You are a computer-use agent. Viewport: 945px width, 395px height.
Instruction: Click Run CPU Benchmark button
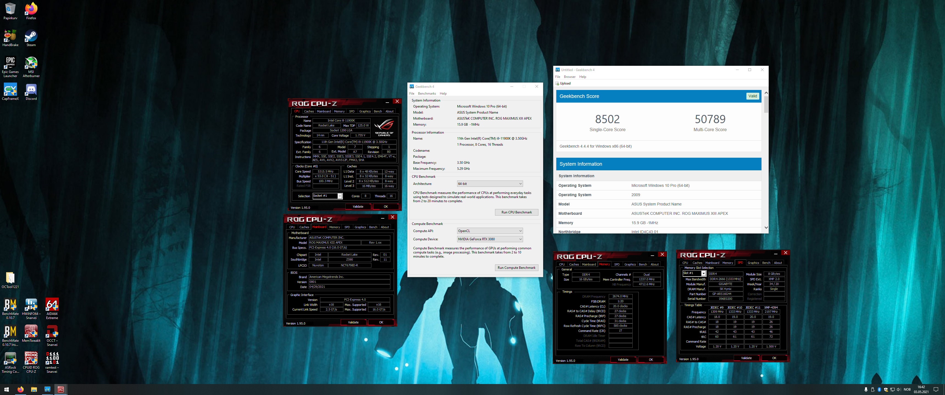[516, 212]
